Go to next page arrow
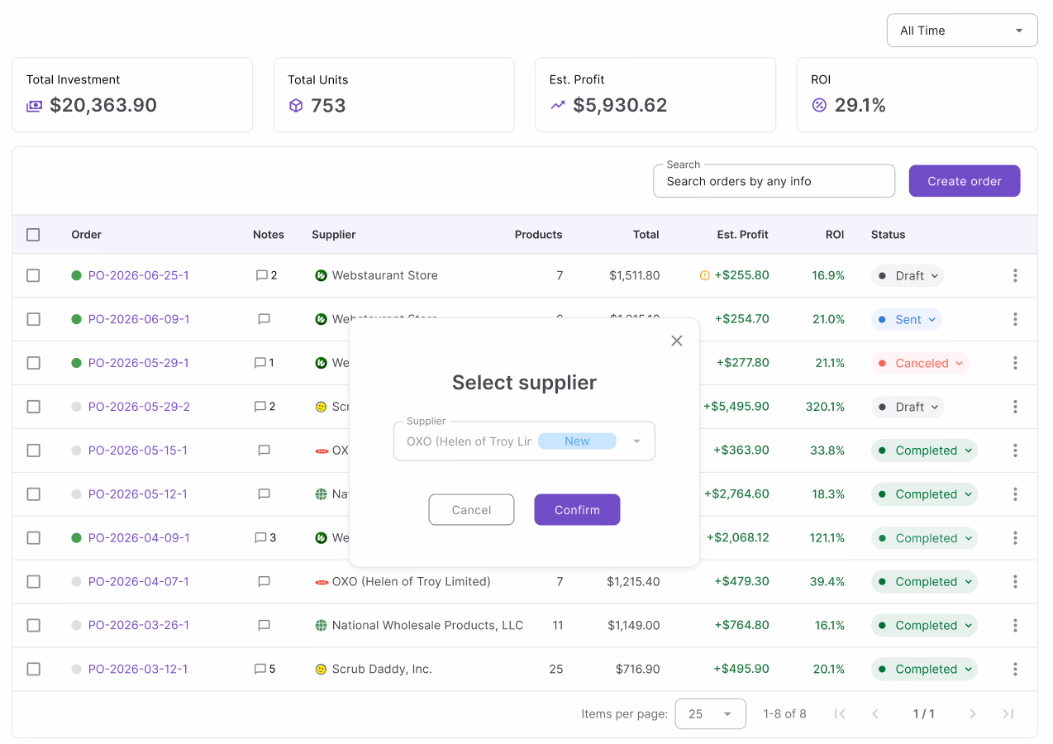 coord(973,713)
